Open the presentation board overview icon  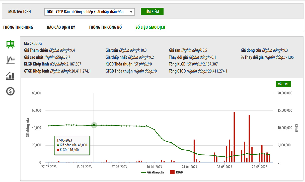10,44
